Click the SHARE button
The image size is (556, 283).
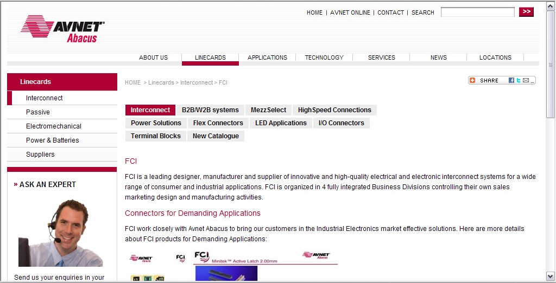click(502, 80)
